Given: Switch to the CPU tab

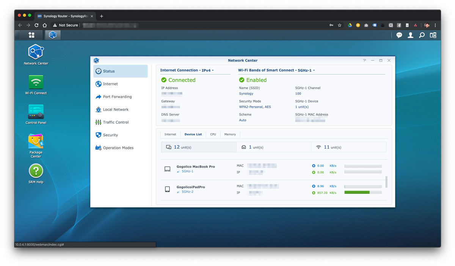Looking at the screenshot, I should tap(213, 134).
